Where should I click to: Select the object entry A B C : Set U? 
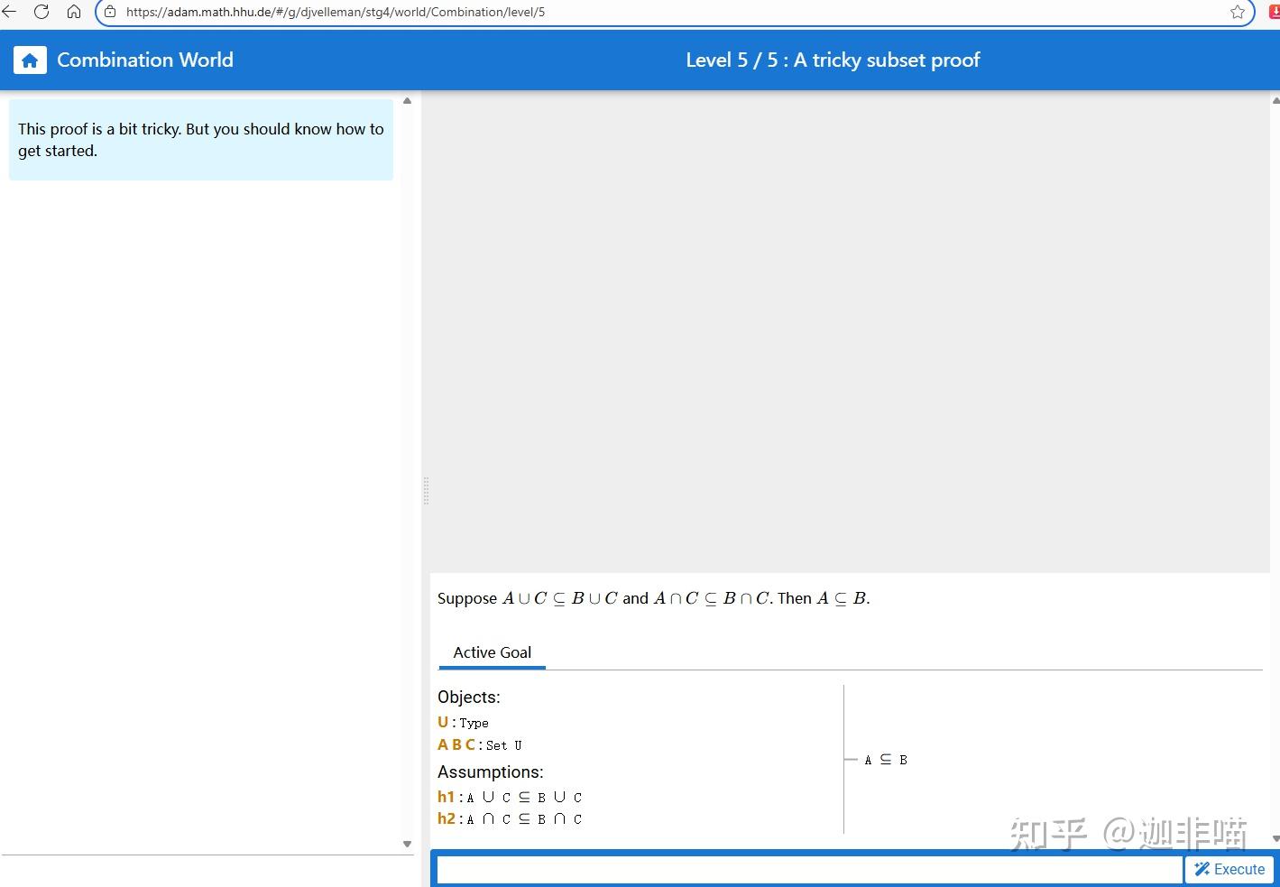[x=480, y=744]
